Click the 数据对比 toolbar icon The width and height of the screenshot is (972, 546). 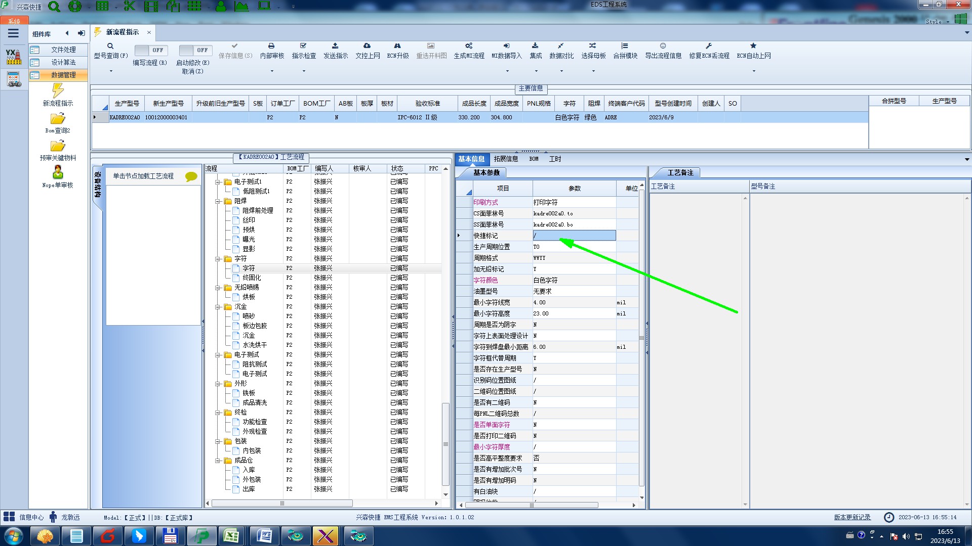(x=561, y=46)
